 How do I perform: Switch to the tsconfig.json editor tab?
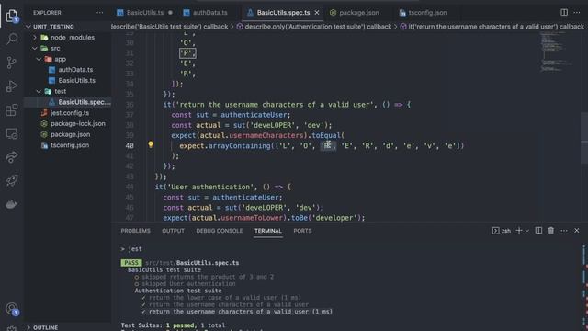click(427, 12)
